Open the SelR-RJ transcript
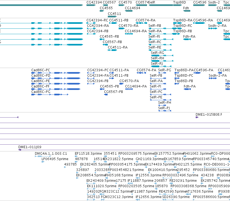Image resolution: width=230 pixels, height=201 pixels. pyautogui.click(x=157, y=64)
